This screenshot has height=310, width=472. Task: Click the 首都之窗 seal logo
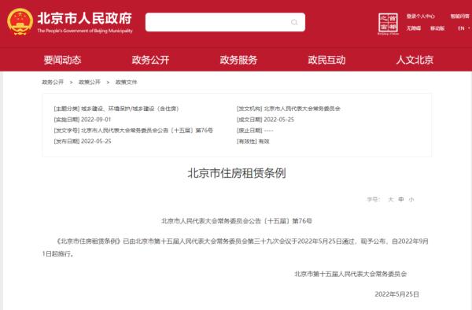pyautogui.click(x=388, y=24)
